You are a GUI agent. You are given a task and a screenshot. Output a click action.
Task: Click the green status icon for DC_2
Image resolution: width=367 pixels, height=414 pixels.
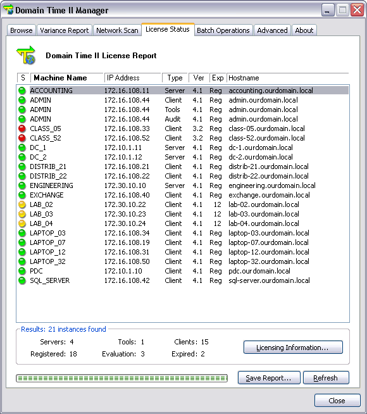click(22, 157)
